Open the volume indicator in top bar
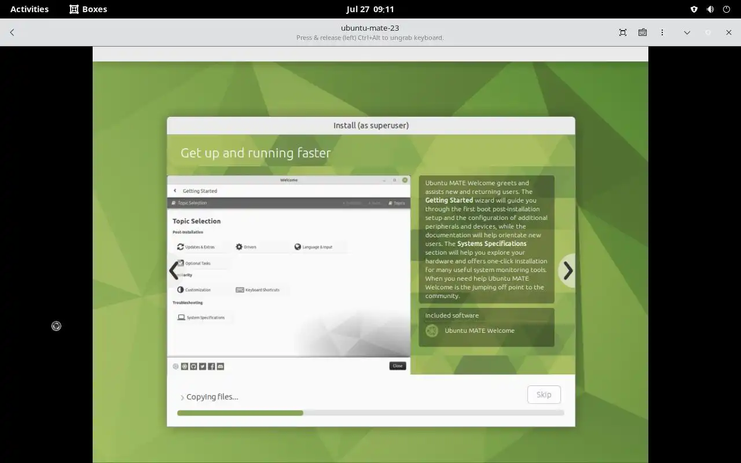This screenshot has height=463, width=741. 710,9
